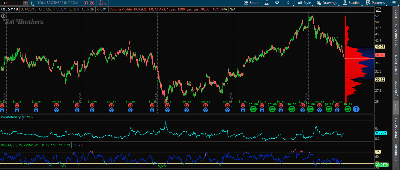Click the pause icon at the sidebar bottom
Viewport: 400px width, 170px height.
tap(396, 168)
